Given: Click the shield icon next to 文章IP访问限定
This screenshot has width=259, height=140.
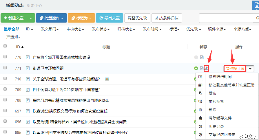Looking at the screenshot, I should 200,135.
